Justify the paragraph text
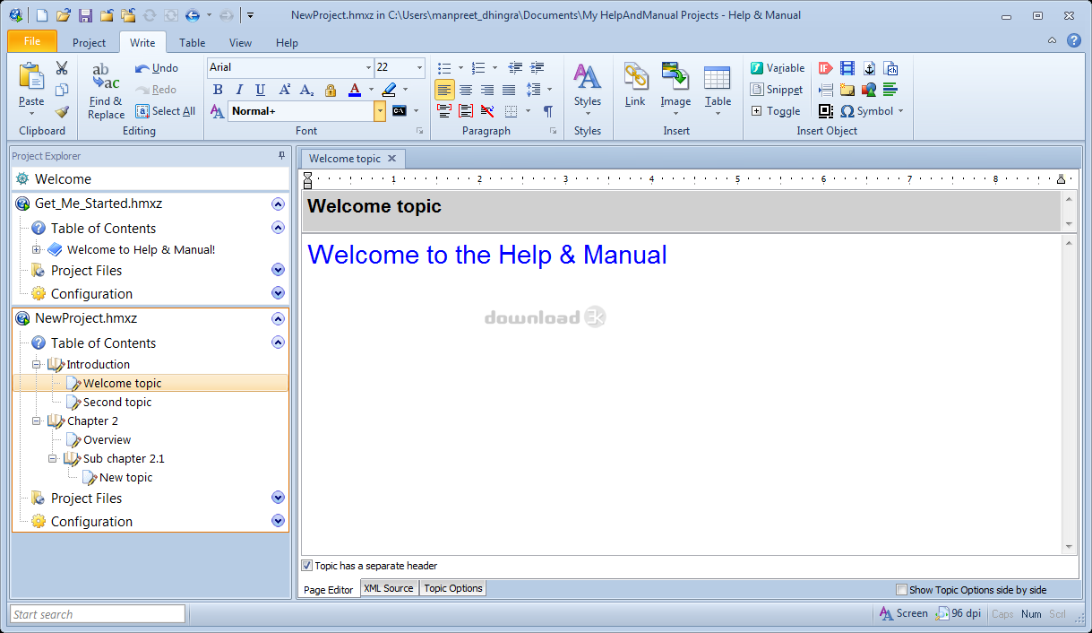The image size is (1092, 633). (509, 90)
